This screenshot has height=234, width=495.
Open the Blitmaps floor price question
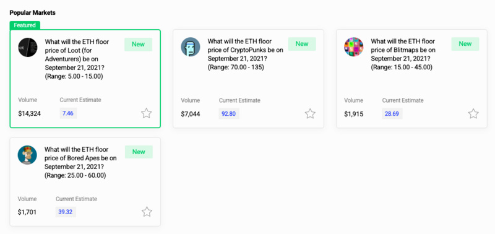[x=403, y=54]
